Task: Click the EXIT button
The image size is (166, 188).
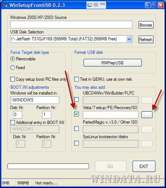Action: (x=144, y=166)
